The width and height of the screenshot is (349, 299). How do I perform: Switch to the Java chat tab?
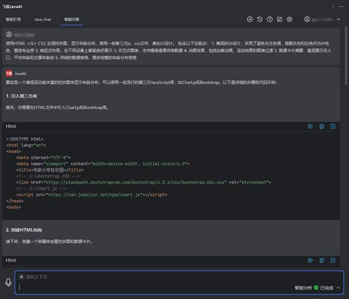pos(42,20)
